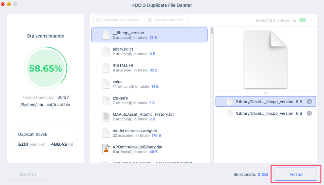Click the INSTALLER file icon
The image size is (324, 185).
(106, 68)
